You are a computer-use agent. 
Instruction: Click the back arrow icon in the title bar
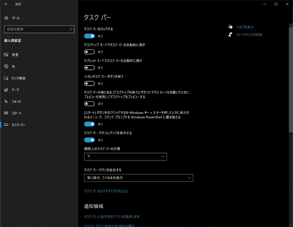[x=6, y=4]
